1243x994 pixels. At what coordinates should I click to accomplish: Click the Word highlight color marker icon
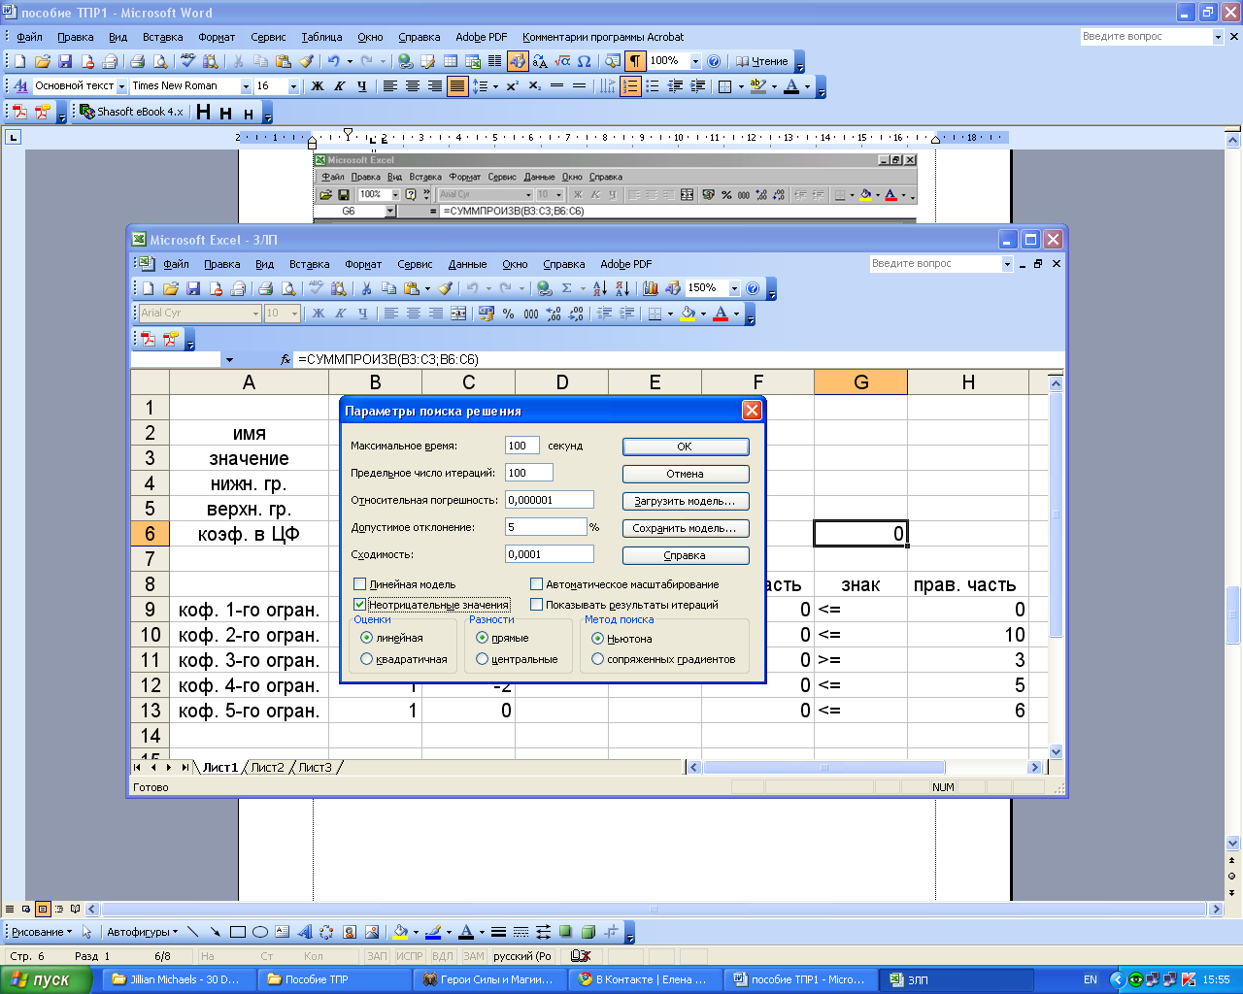click(758, 86)
